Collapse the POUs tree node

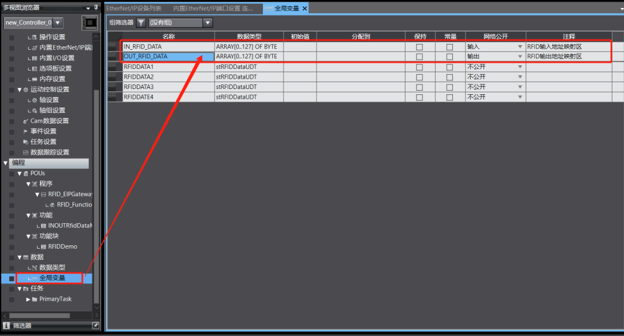tap(19, 173)
